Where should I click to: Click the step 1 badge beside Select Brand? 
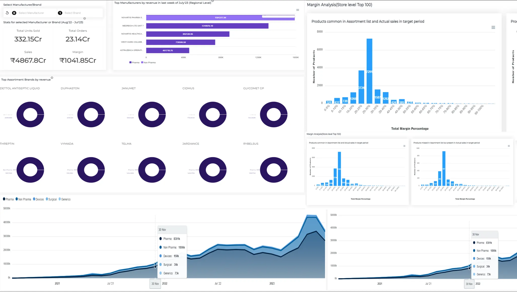pos(60,13)
